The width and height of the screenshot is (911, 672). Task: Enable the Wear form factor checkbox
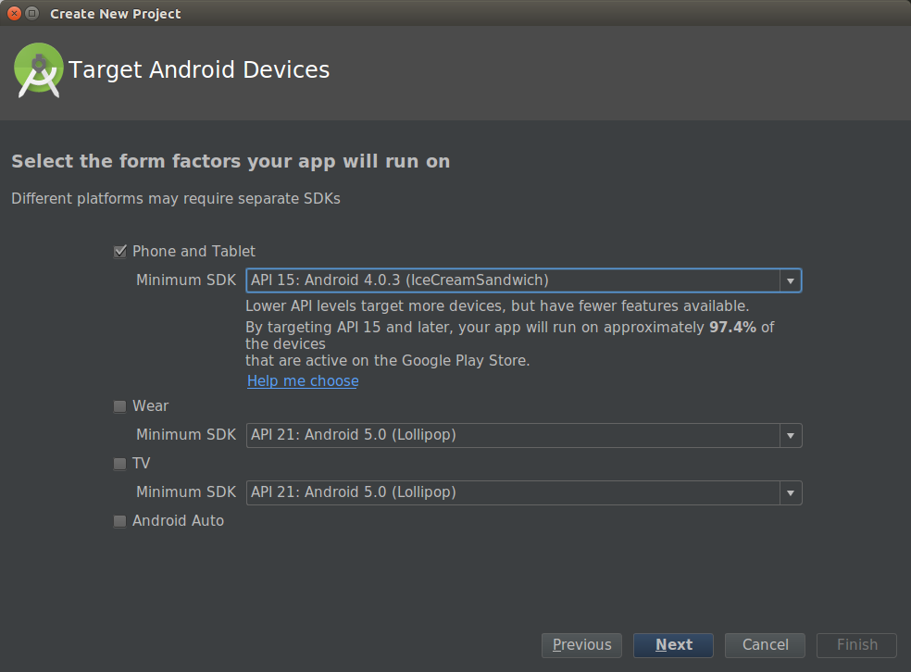(119, 406)
